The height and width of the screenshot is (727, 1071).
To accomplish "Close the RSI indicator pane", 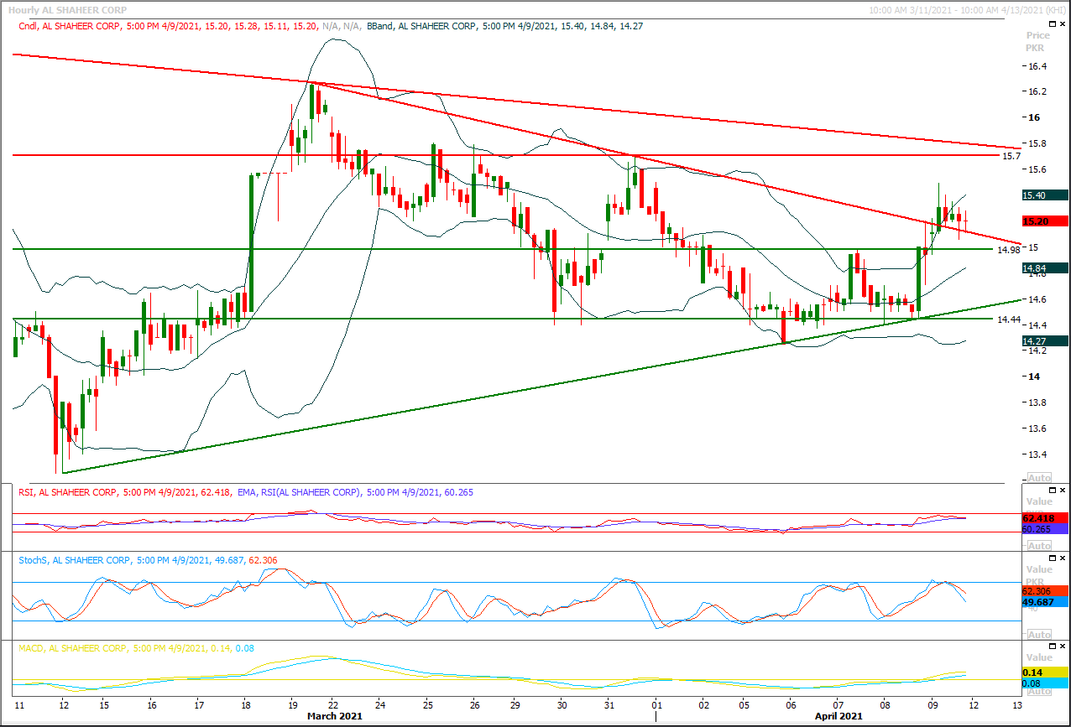I will 1064,490.
